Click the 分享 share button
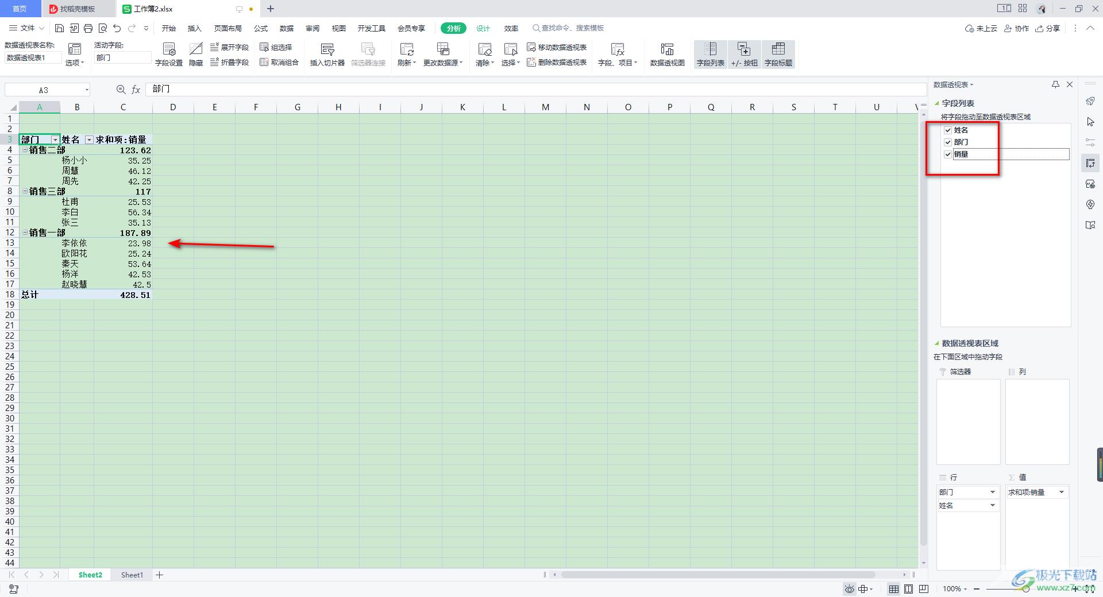1103x597 pixels. [x=1048, y=28]
